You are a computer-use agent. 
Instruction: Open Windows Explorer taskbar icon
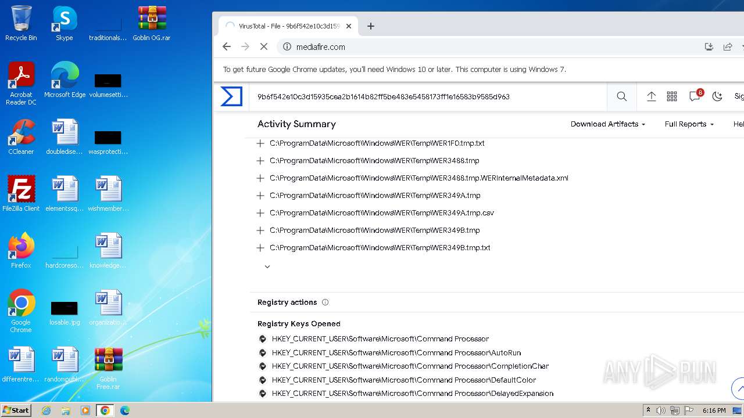coord(66,410)
